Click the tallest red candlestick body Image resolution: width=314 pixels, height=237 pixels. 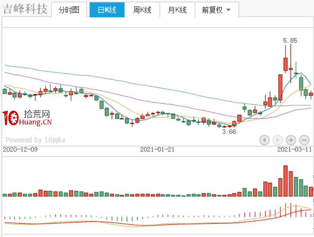[x=280, y=87]
